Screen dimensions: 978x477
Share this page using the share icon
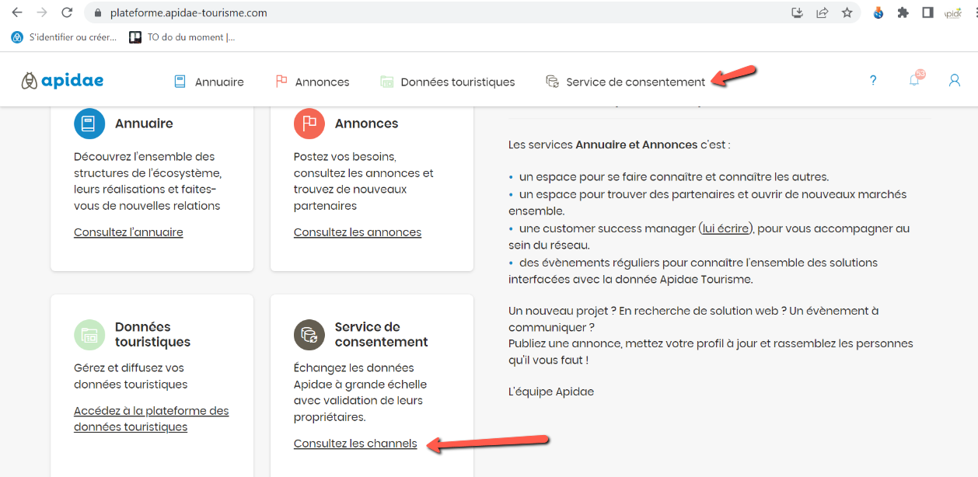[822, 12]
